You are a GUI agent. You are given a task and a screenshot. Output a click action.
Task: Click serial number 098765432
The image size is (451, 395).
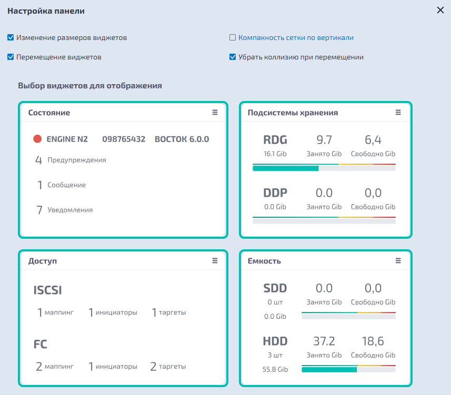(124, 139)
